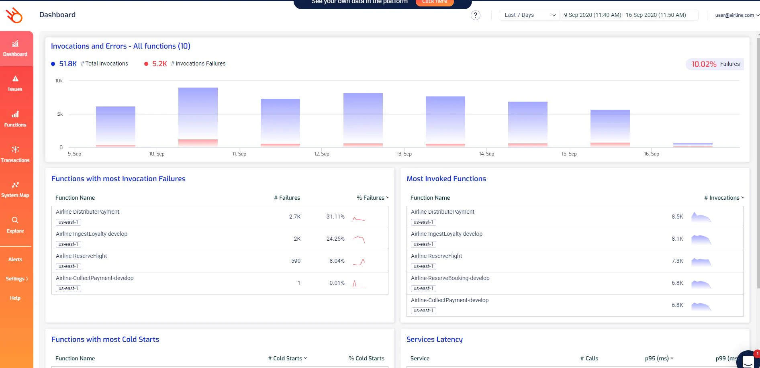Open the Dashboard sidebar icon
The image size is (760, 368).
(15, 44)
